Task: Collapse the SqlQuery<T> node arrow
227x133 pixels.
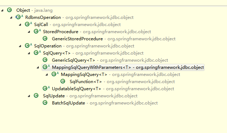Action: tap(29, 53)
